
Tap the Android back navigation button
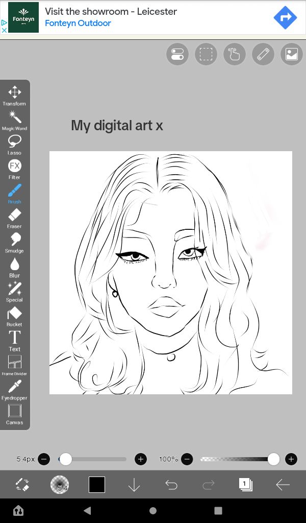pos(87,510)
